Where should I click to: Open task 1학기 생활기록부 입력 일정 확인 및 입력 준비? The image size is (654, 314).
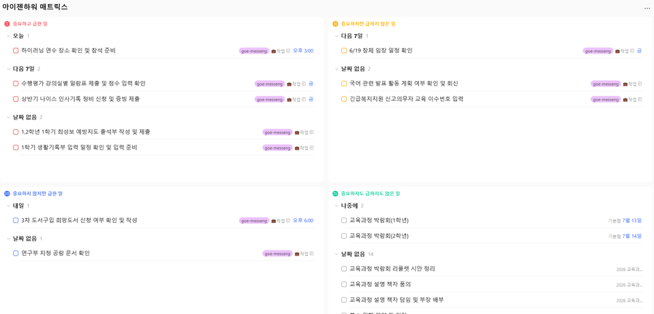79,147
